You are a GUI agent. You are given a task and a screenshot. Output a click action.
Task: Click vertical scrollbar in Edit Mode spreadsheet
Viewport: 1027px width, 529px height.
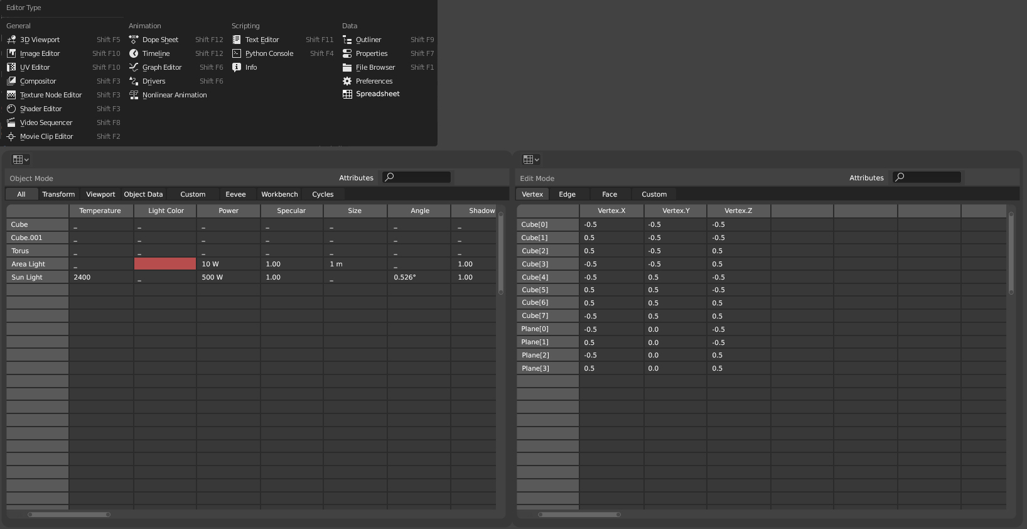pyautogui.click(x=1011, y=253)
